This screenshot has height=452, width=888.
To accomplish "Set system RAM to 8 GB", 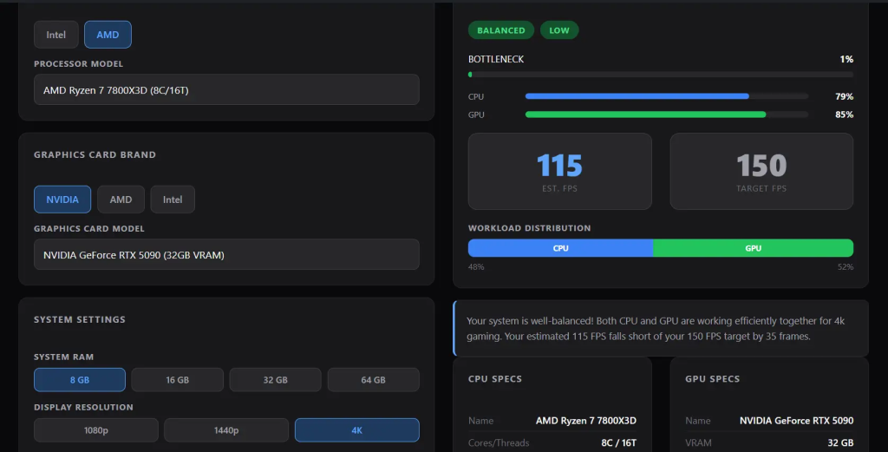I will pos(80,379).
